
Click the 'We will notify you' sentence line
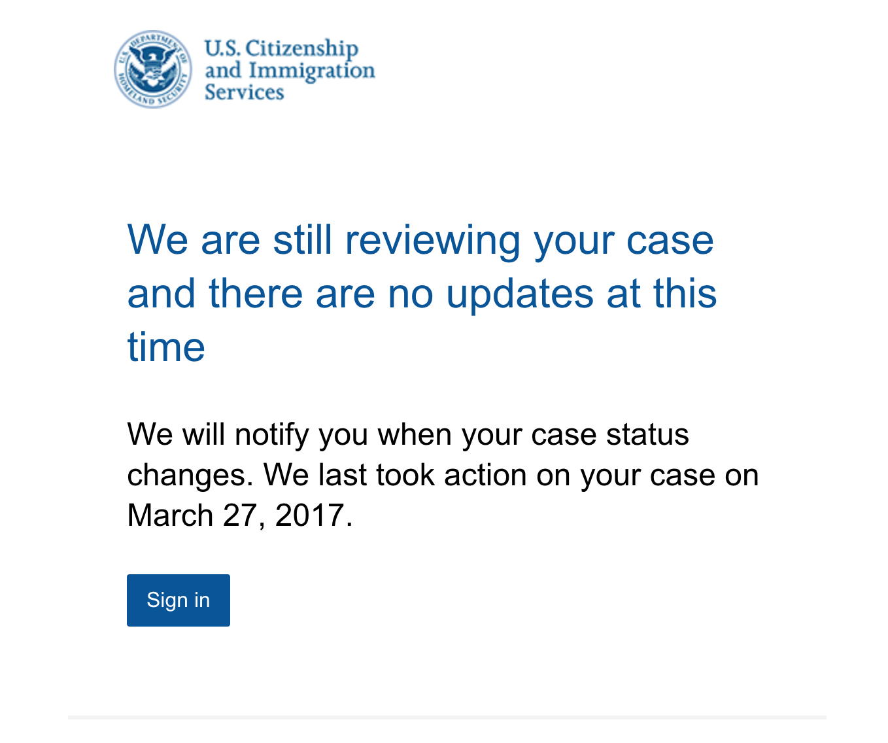click(408, 434)
